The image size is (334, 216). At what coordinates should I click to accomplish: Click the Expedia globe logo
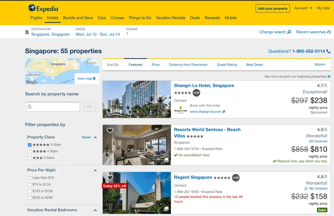tap(31, 8)
